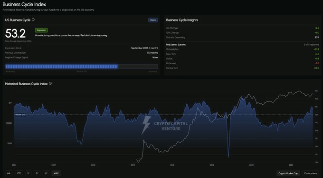Click the blue business cycle gauge bar
The image size is (323, 178).
[82, 66]
